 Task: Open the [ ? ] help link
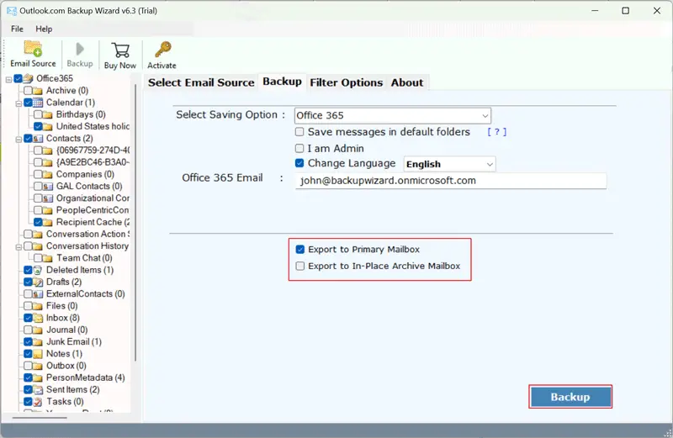coord(497,132)
